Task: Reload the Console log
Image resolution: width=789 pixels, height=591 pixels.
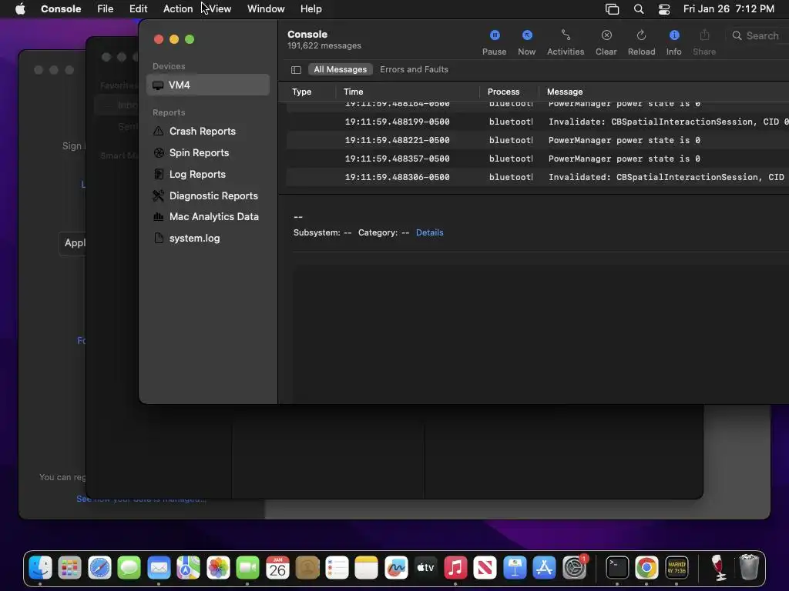Action: pyautogui.click(x=641, y=42)
